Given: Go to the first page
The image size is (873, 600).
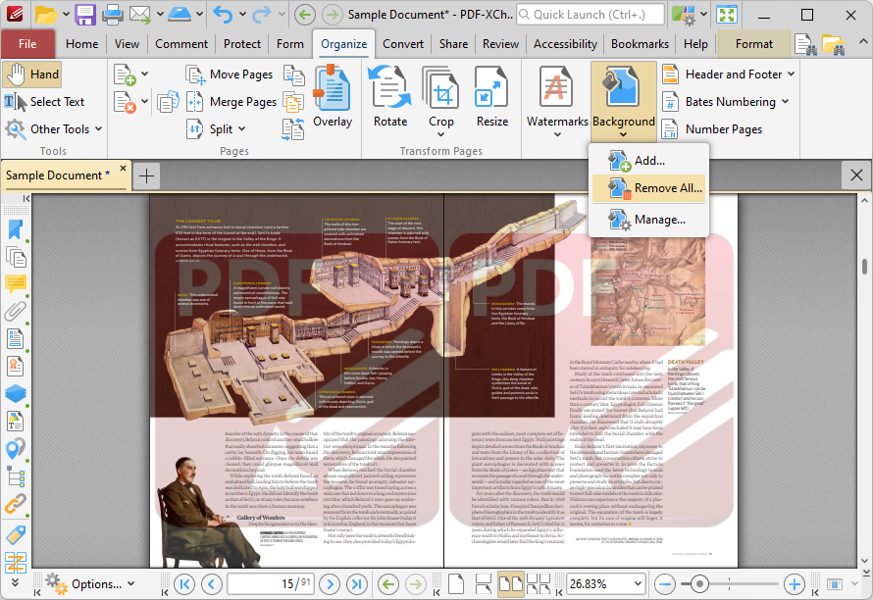Looking at the screenshot, I should (x=184, y=584).
